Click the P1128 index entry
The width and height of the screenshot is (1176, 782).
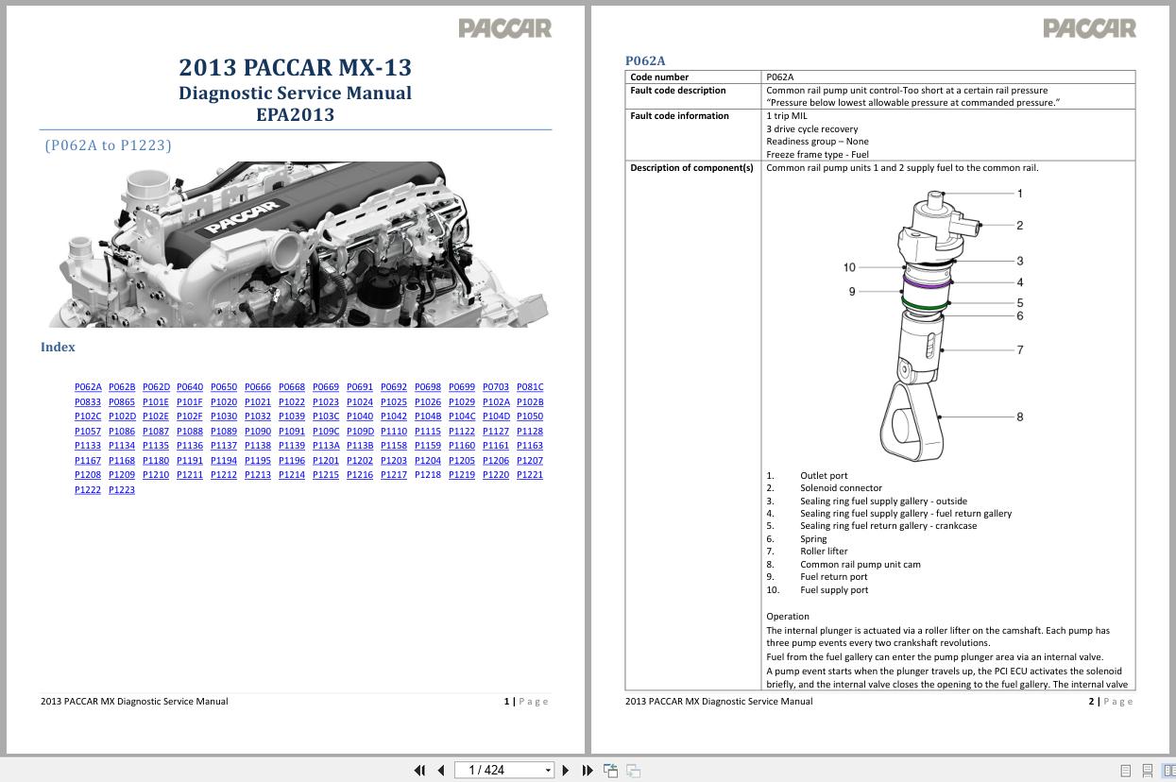pyautogui.click(x=530, y=432)
